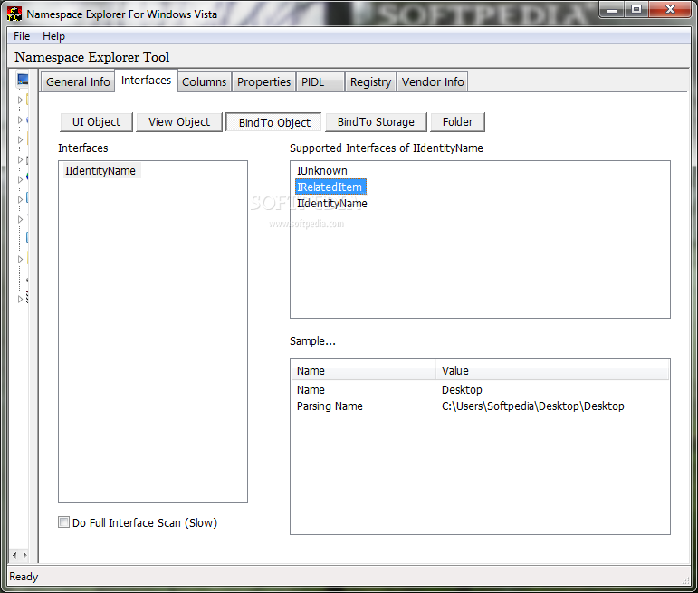Enable Do Full Interface Scan (Slow) checkbox

click(x=64, y=522)
